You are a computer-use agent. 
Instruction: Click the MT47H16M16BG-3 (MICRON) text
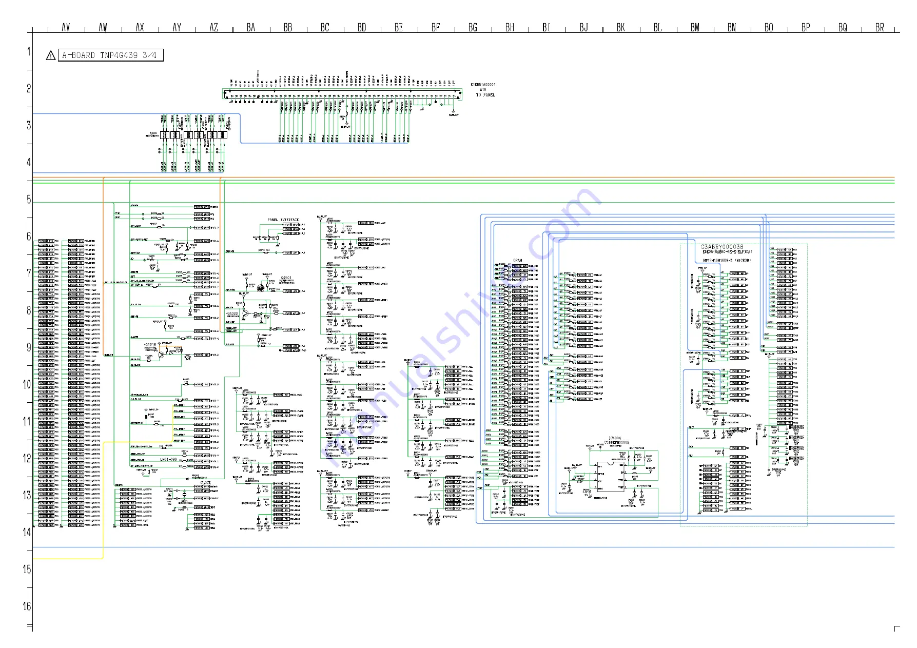pos(727,260)
